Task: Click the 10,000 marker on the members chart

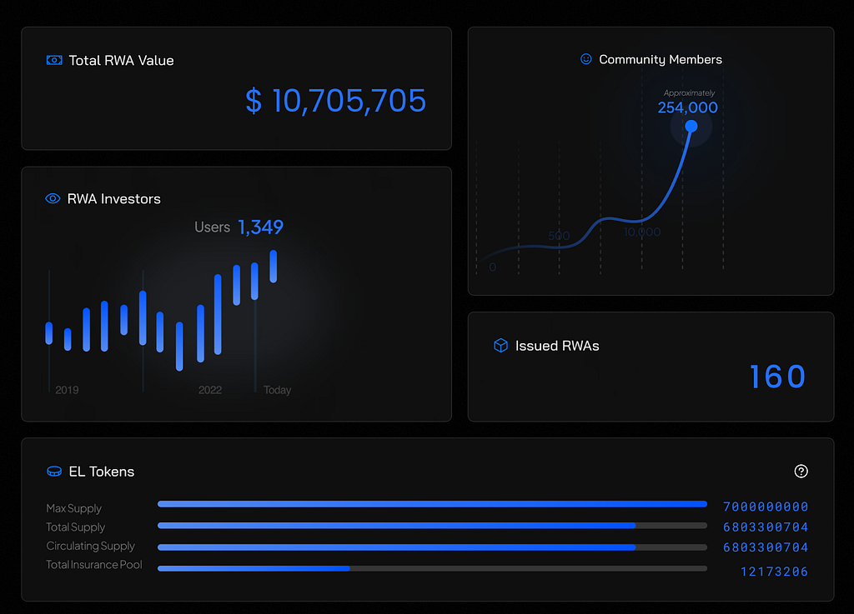Action: 642,232
